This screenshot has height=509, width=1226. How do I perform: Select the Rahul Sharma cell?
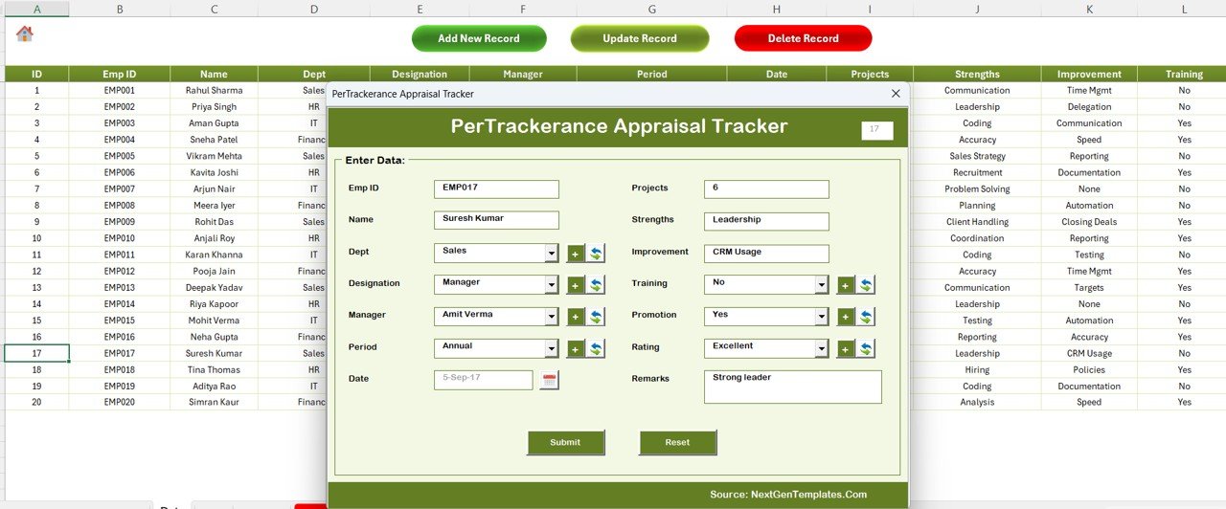214,91
